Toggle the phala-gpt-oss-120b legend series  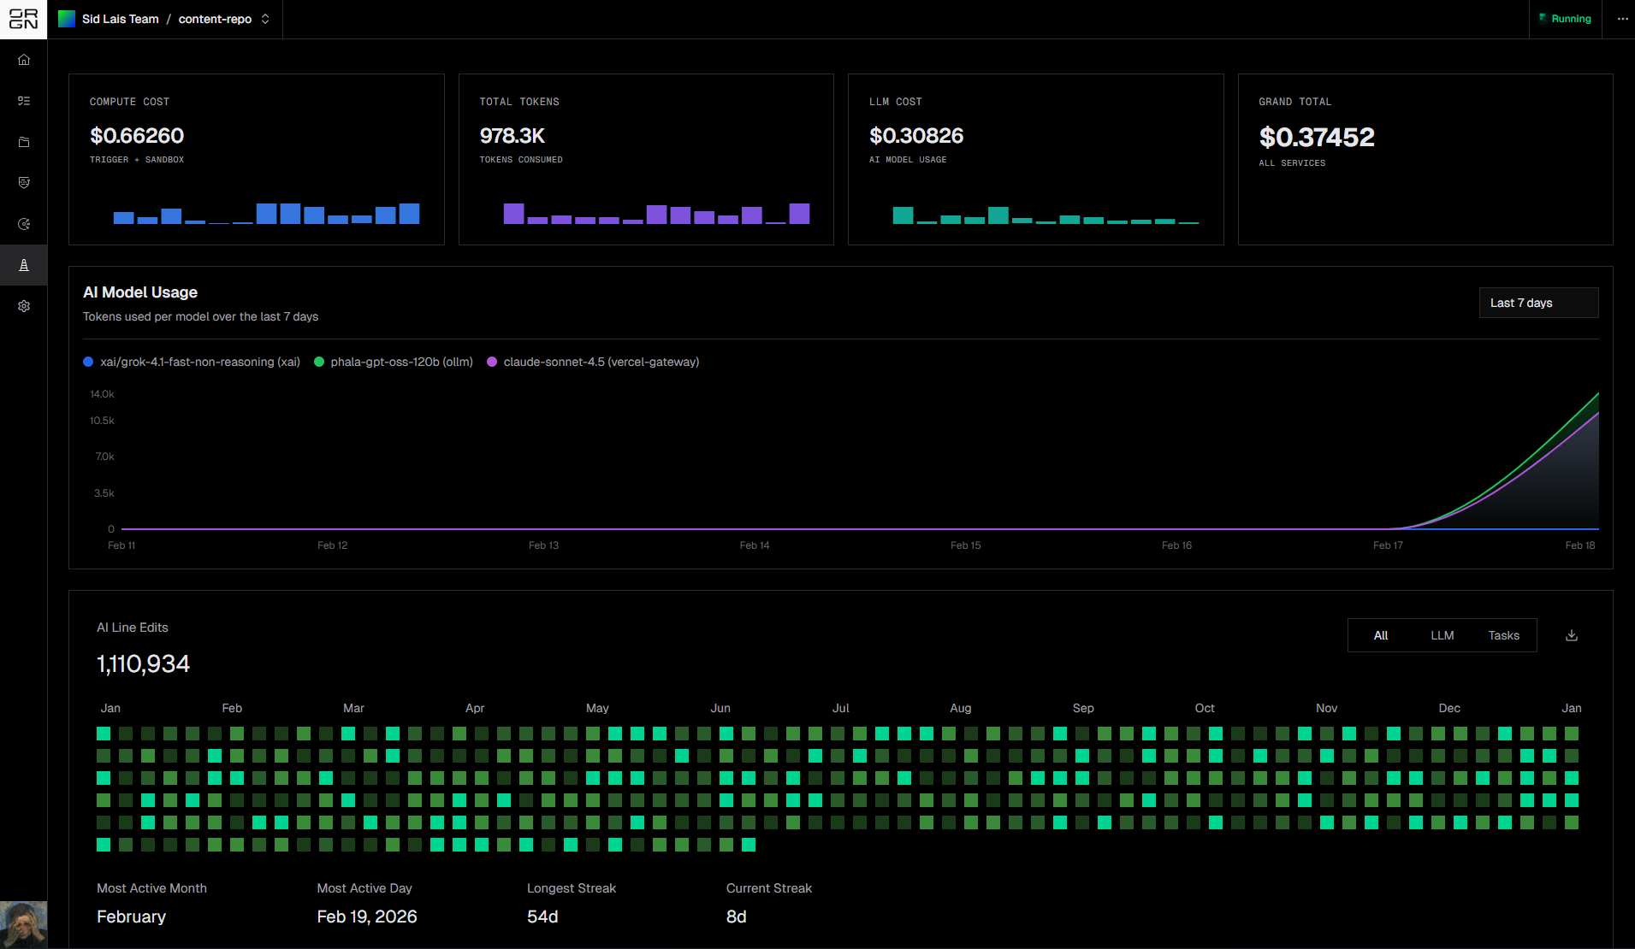[x=394, y=362]
